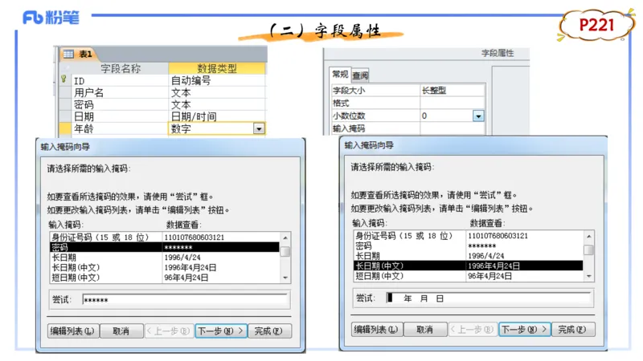Click right wizard list scroll-up arrow
Image resolution: width=643 pixels, height=361 pixels.
tap(589, 236)
